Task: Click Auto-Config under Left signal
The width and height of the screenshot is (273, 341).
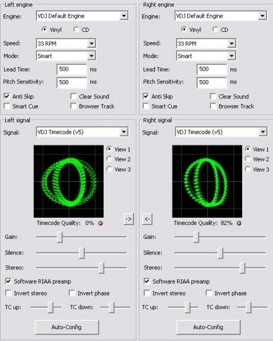Action: pos(66,327)
